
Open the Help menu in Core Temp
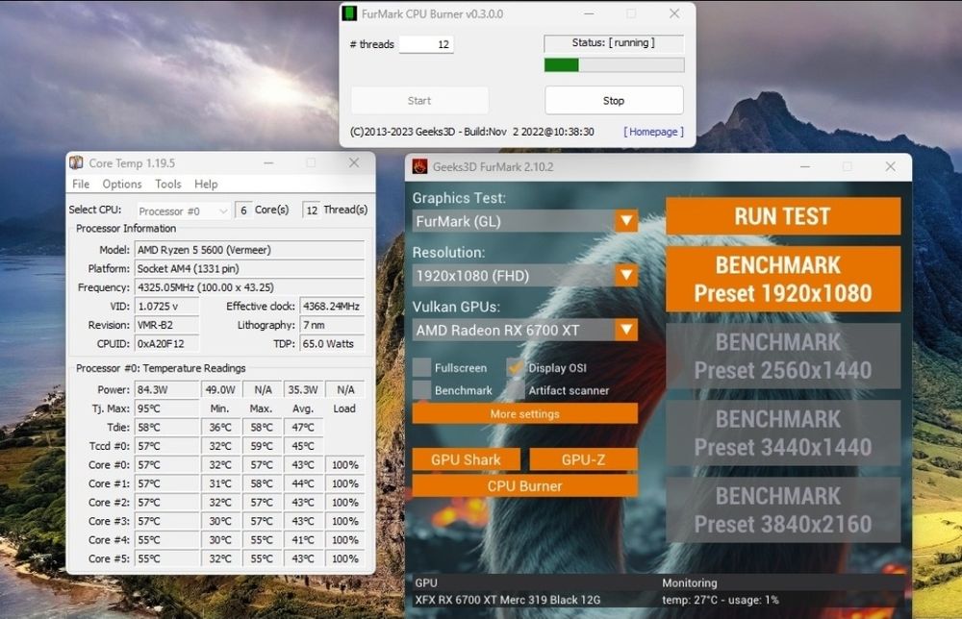(206, 184)
